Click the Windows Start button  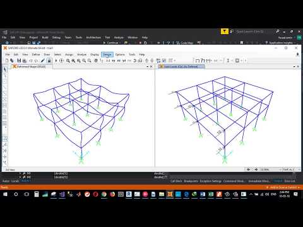pos(6,194)
